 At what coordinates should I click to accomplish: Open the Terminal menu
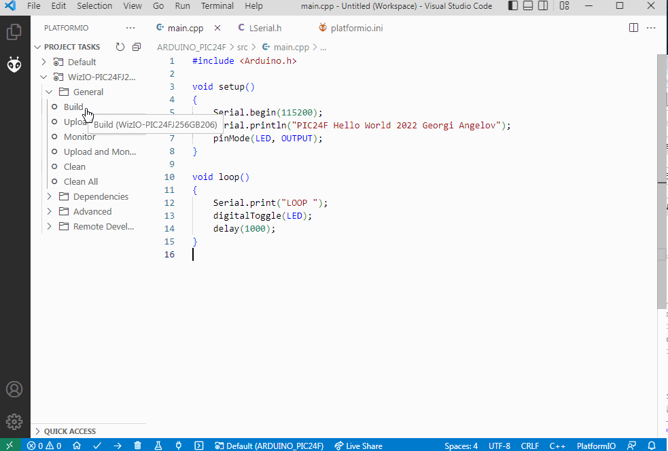pyautogui.click(x=217, y=6)
